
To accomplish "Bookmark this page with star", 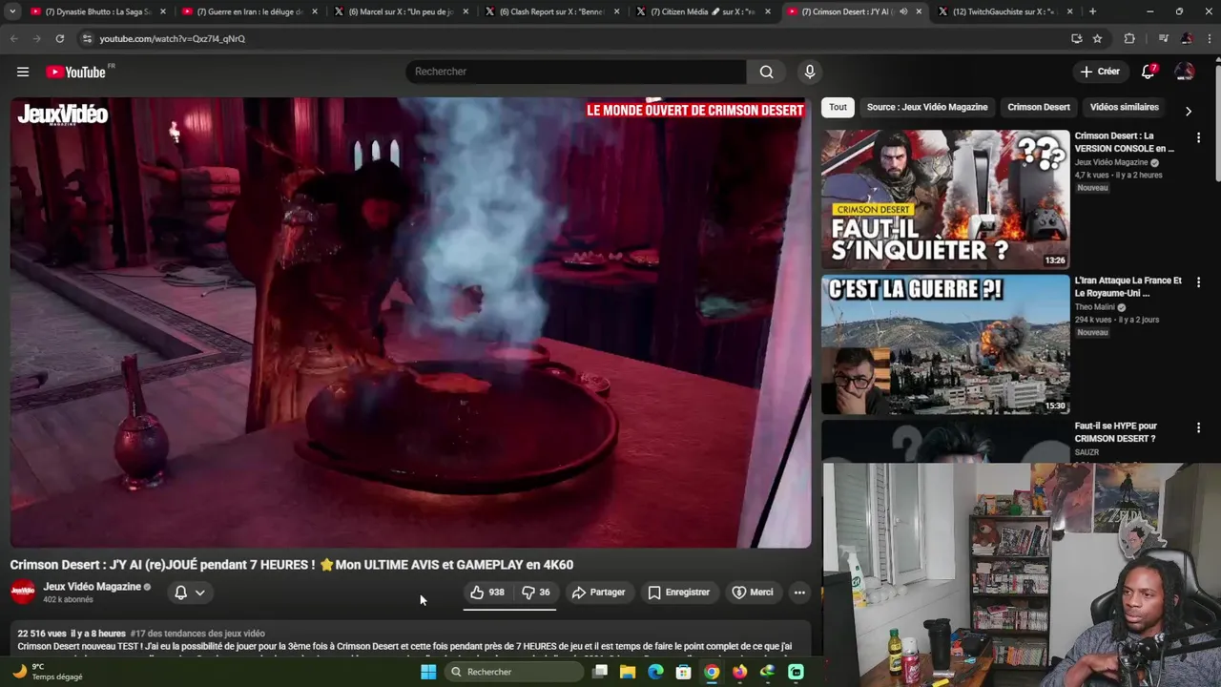I will (1097, 38).
